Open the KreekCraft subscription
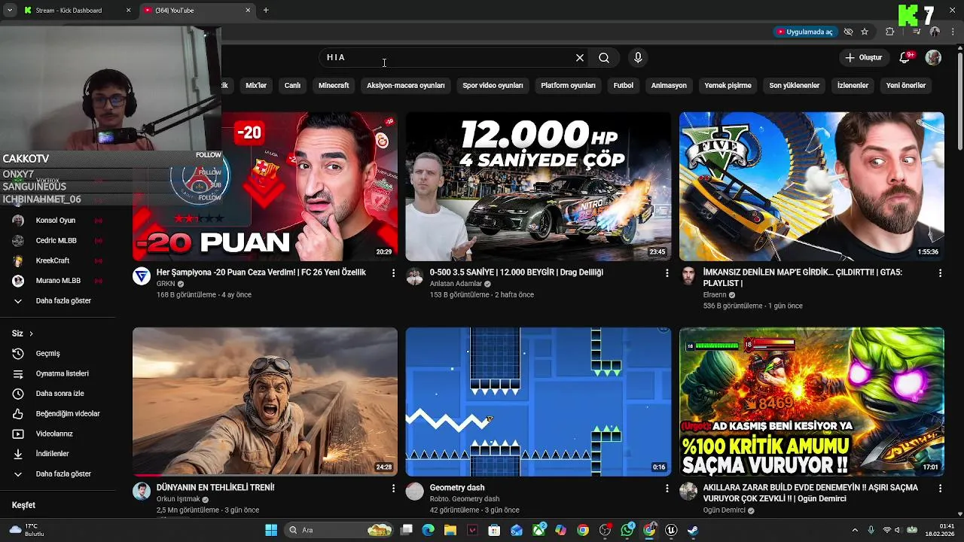The image size is (964, 542). click(57, 260)
